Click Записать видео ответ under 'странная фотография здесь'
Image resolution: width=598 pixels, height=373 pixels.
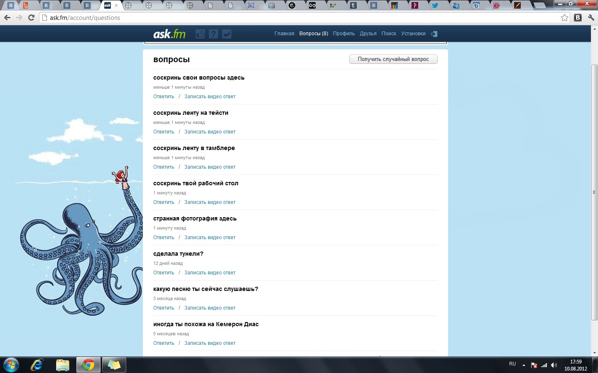coord(210,237)
